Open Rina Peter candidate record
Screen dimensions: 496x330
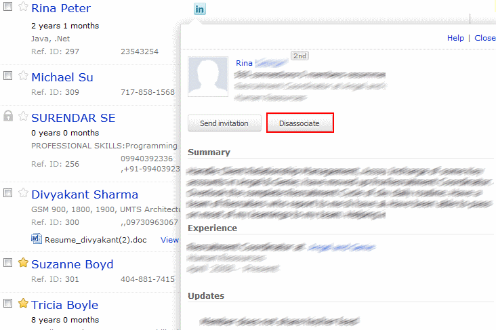tap(61, 8)
